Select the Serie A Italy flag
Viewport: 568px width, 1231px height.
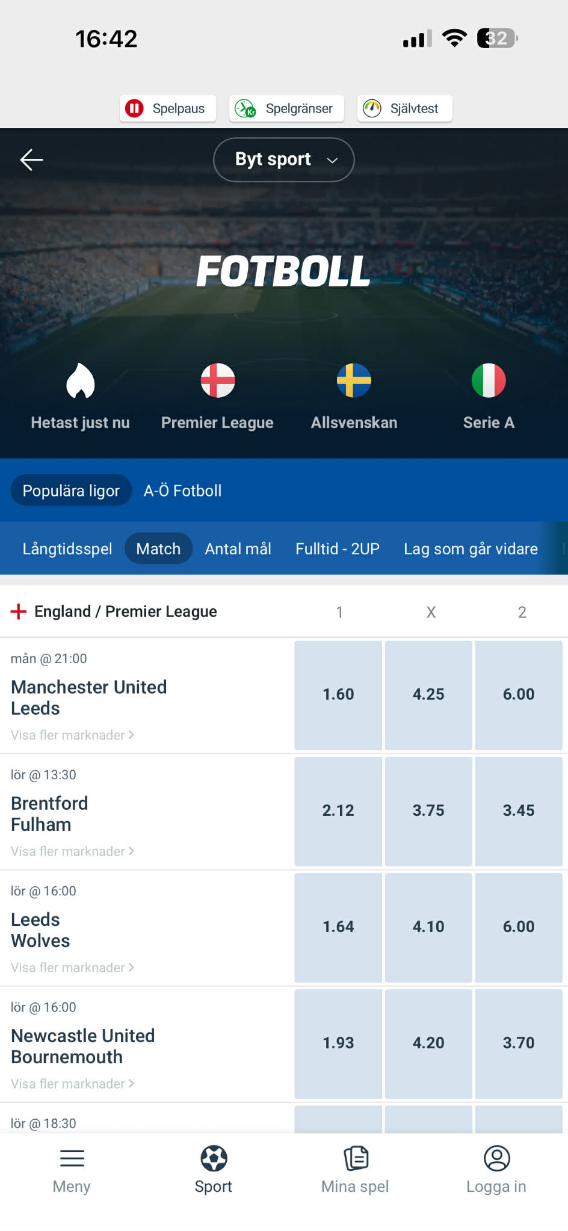coord(489,381)
